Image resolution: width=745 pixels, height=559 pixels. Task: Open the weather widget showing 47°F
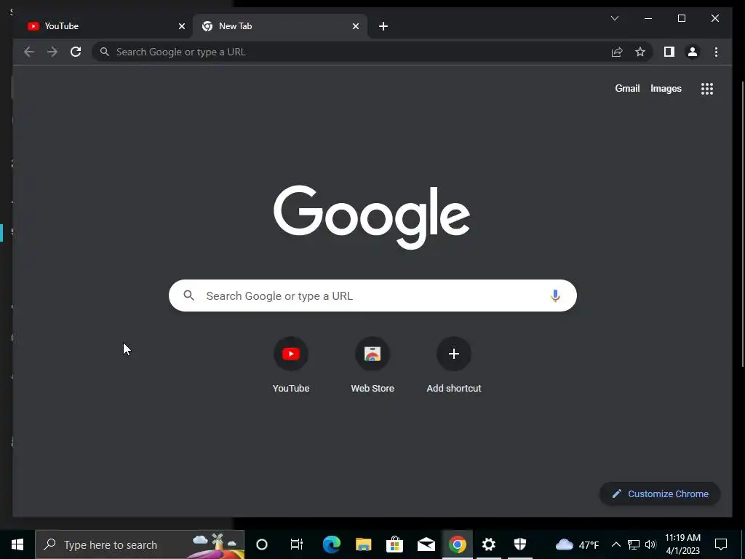click(x=577, y=544)
